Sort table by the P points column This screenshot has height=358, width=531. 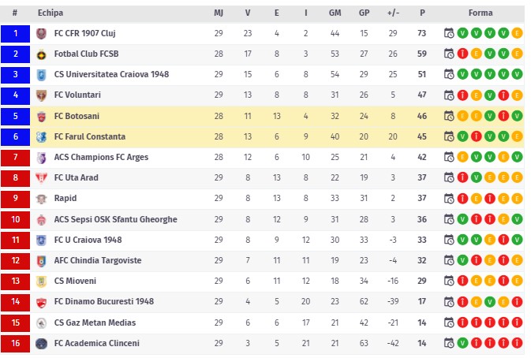422,13
